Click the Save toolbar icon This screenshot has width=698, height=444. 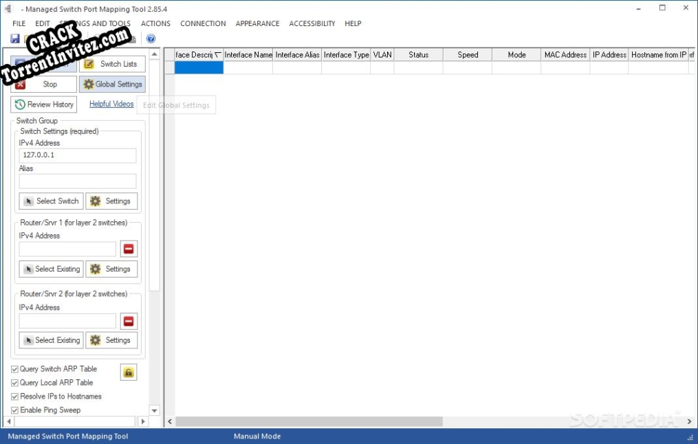click(14, 38)
